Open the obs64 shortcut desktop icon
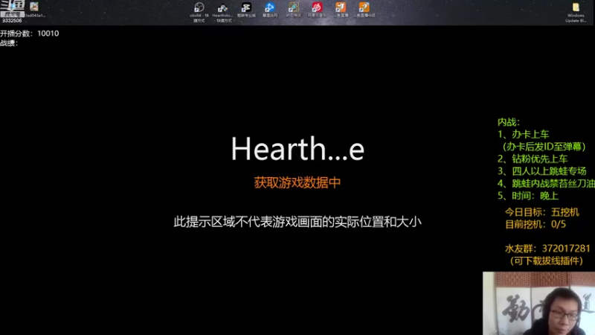Viewport: 595px width, 335px height. coord(199,12)
